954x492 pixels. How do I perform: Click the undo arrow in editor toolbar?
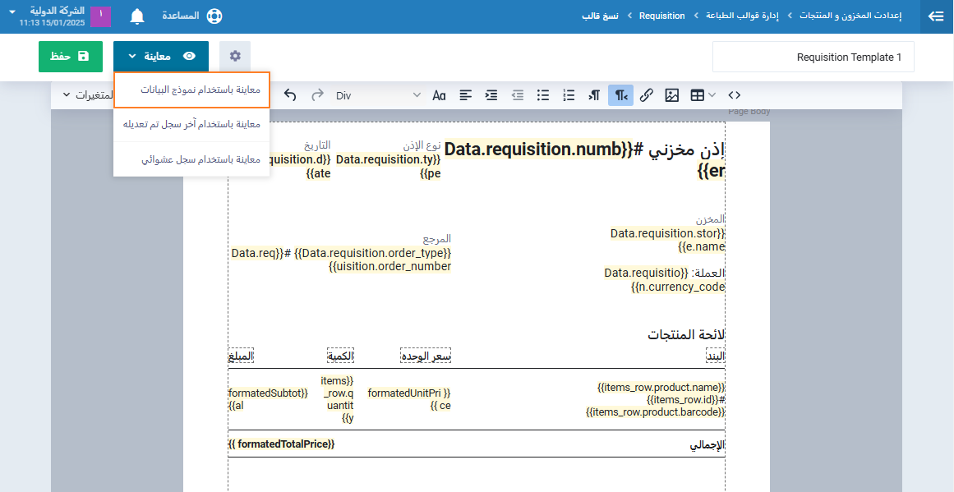(290, 95)
